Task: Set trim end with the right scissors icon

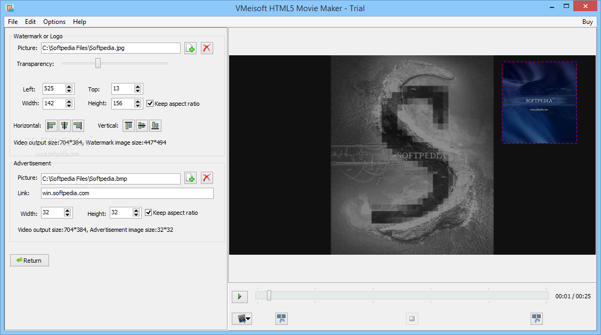Action: [537, 319]
